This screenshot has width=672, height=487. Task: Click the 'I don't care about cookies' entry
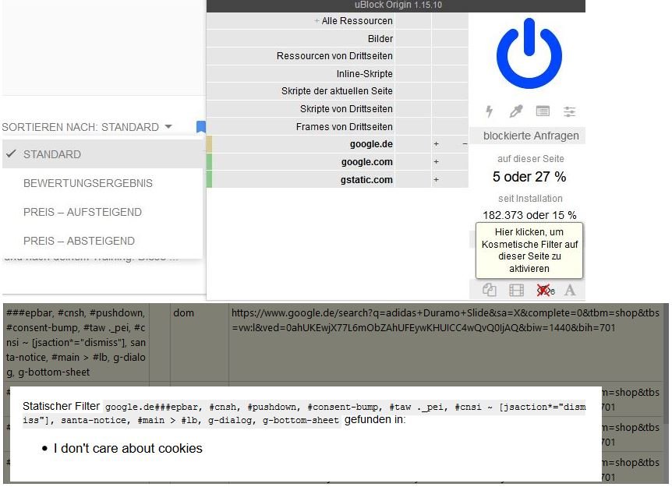coord(128,449)
